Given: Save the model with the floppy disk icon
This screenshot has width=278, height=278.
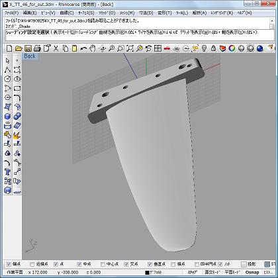Looking at the screenshot, I should [x=28, y=48].
